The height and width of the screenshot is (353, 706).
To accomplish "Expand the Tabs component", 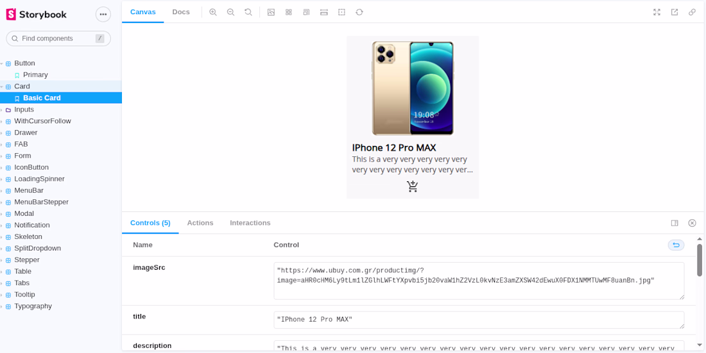I will point(61,283).
